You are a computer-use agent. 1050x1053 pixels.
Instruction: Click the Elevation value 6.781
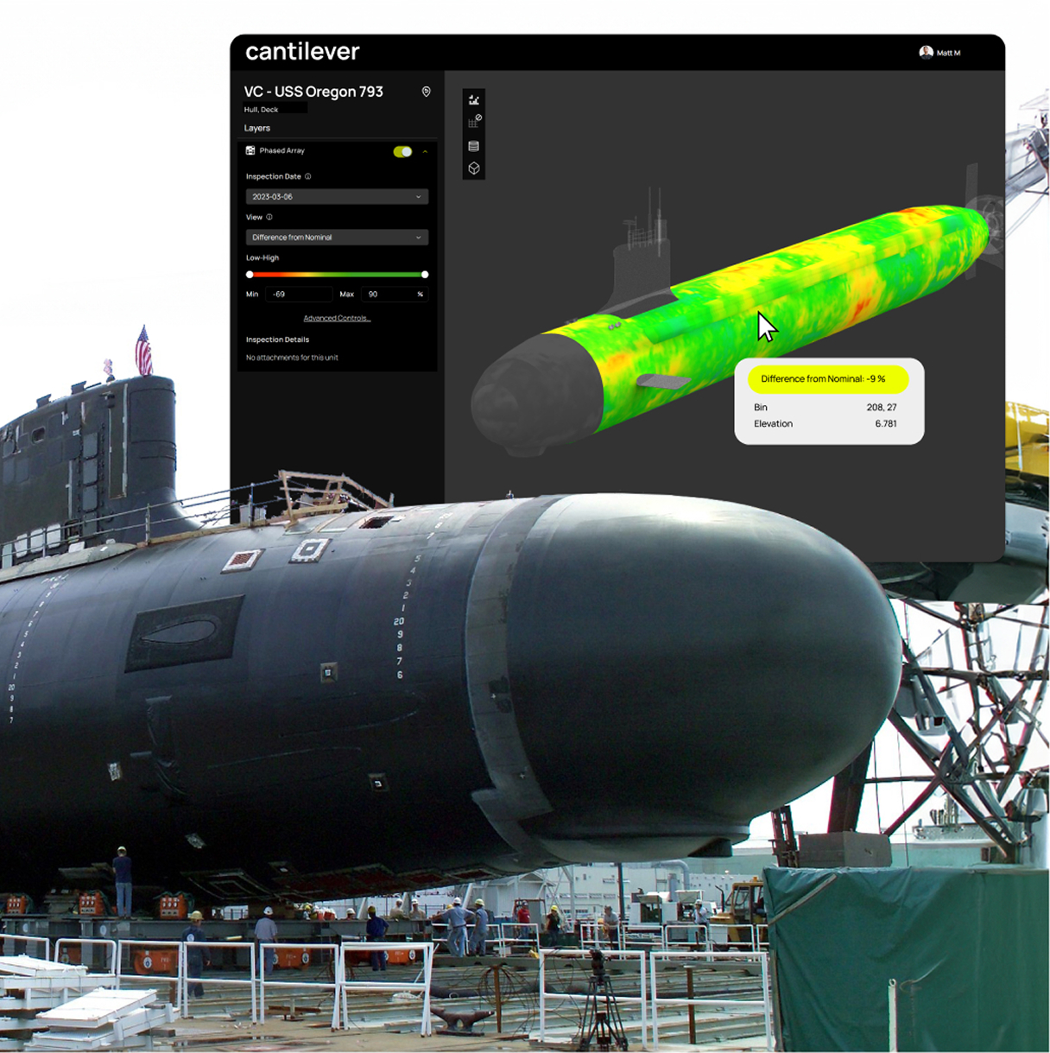[x=886, y=423]
